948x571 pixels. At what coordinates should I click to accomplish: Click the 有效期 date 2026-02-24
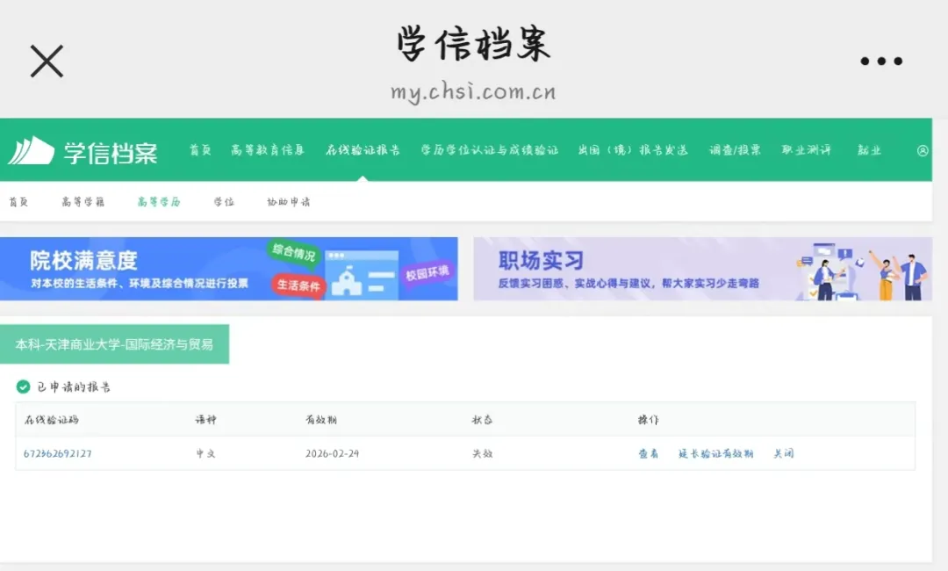tap(332, 453)
